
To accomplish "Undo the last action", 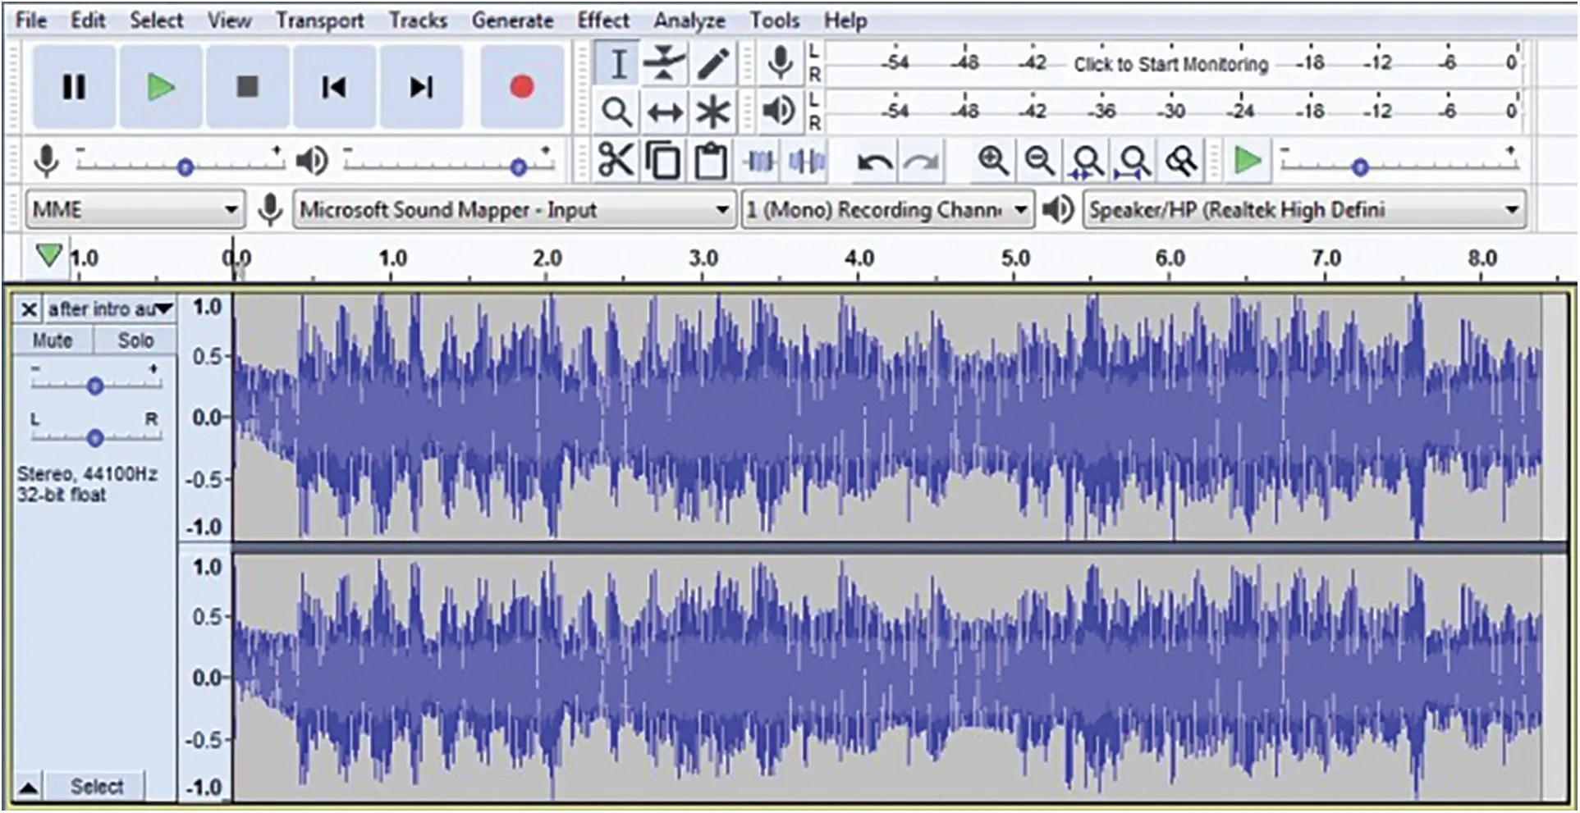I will (875, 162).
